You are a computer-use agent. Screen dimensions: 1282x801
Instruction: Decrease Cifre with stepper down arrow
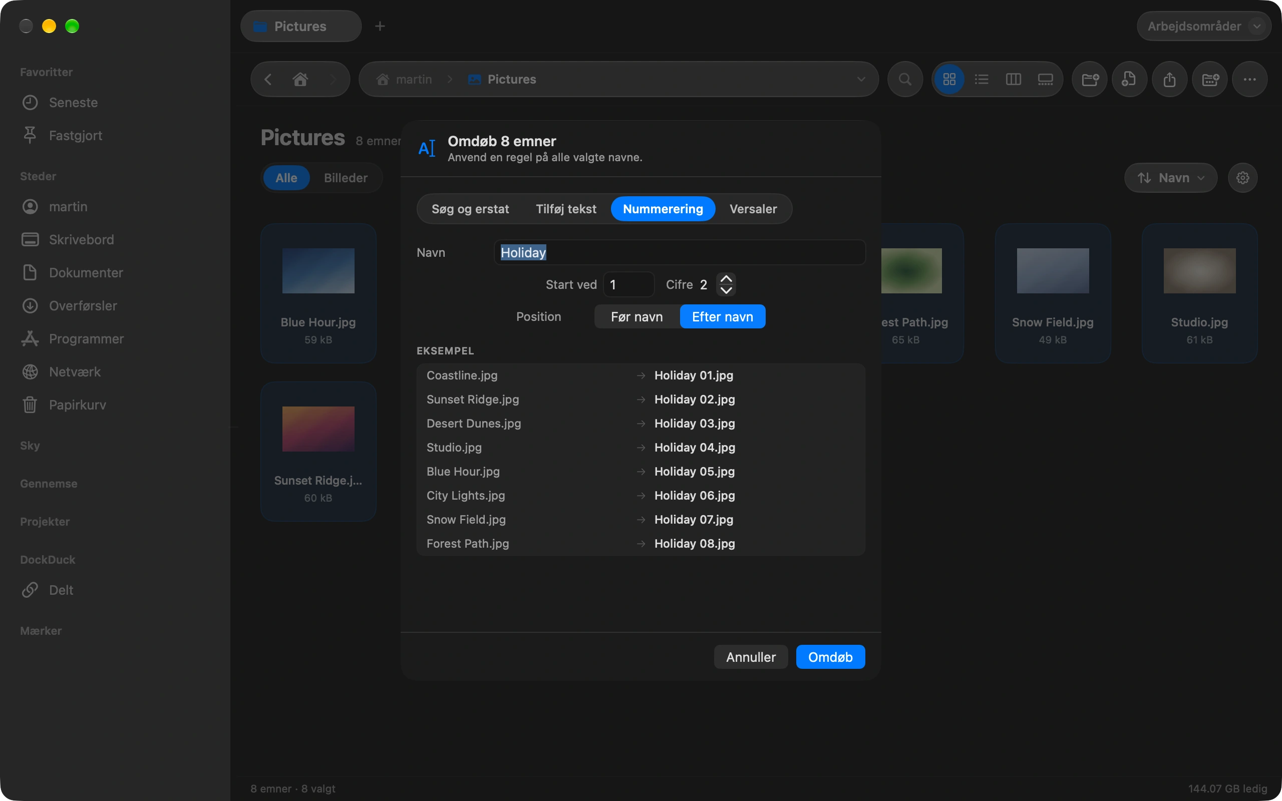pyautogui.click(x=726, y=290)
